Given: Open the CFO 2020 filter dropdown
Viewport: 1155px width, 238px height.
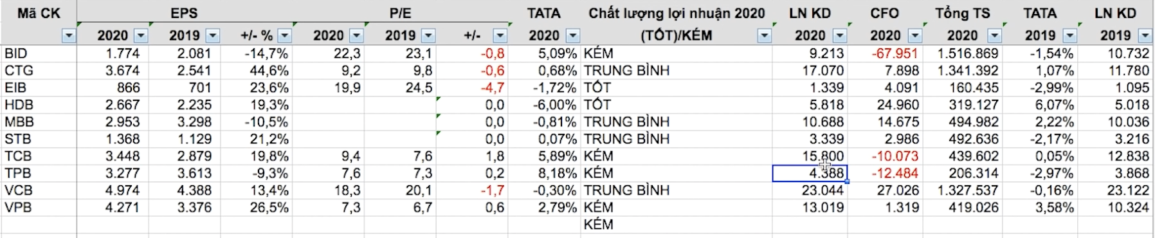Looking at the screenshot, I should [x=914, y=36].
